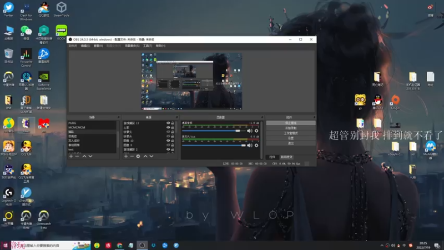The width and height of the screenshot is (444, 250).
Task: Switch to the 控件 tab at bottom
Action: coord(272,157)
